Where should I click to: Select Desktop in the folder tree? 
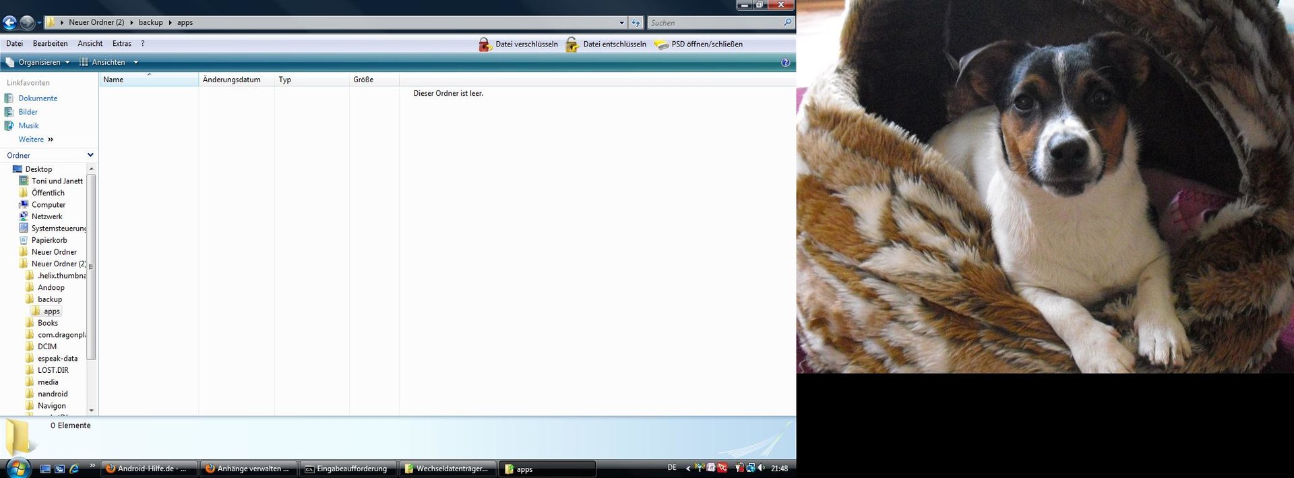[x=38, y=169]
